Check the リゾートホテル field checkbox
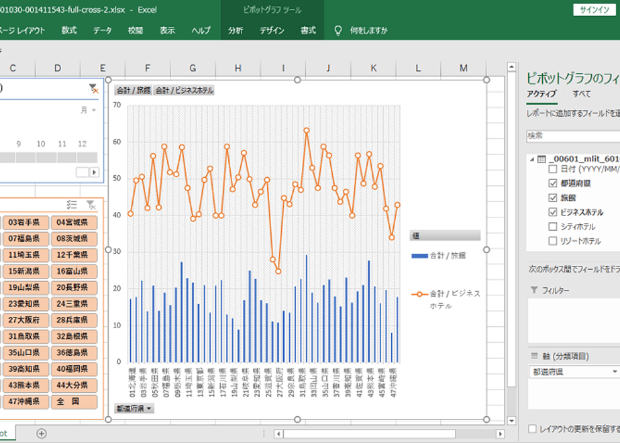Screen dimensions: 620x443 pos(553,241)
